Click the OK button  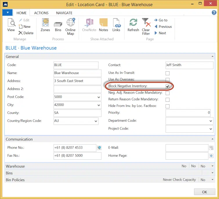[204, 192]
